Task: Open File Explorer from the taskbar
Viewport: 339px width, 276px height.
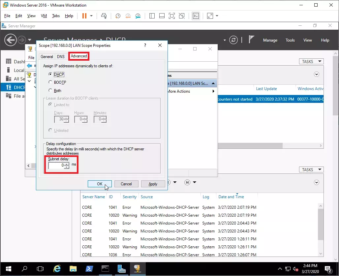Action: (73, 269)
